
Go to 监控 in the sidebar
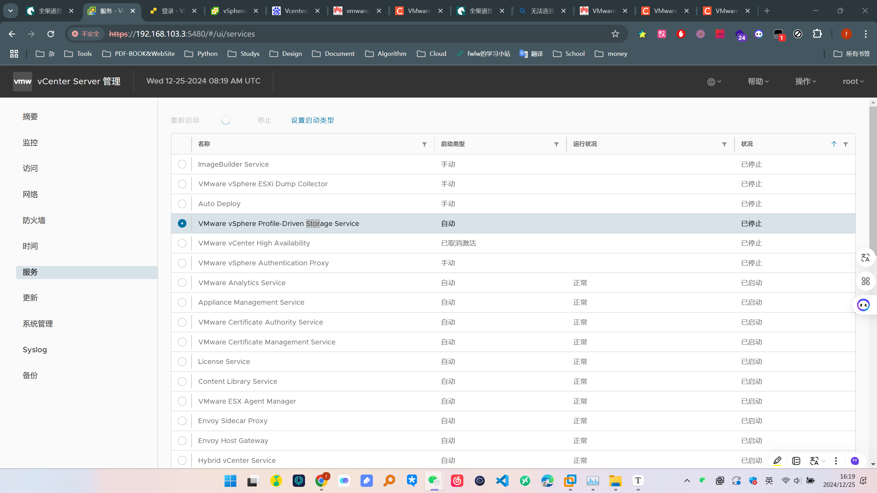[30, 142]
